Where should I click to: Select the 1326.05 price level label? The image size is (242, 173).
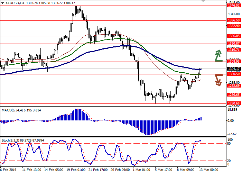point(233,36)
